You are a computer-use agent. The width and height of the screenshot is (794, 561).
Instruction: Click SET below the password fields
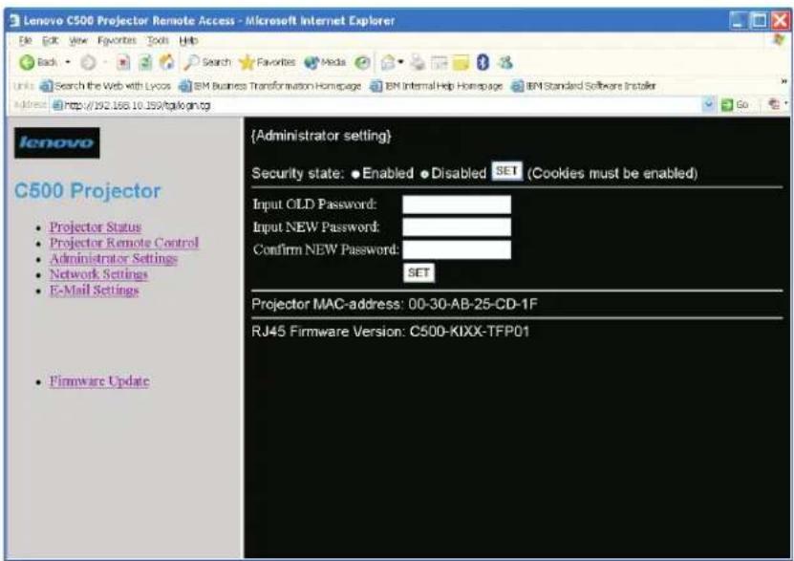point(418,273)
